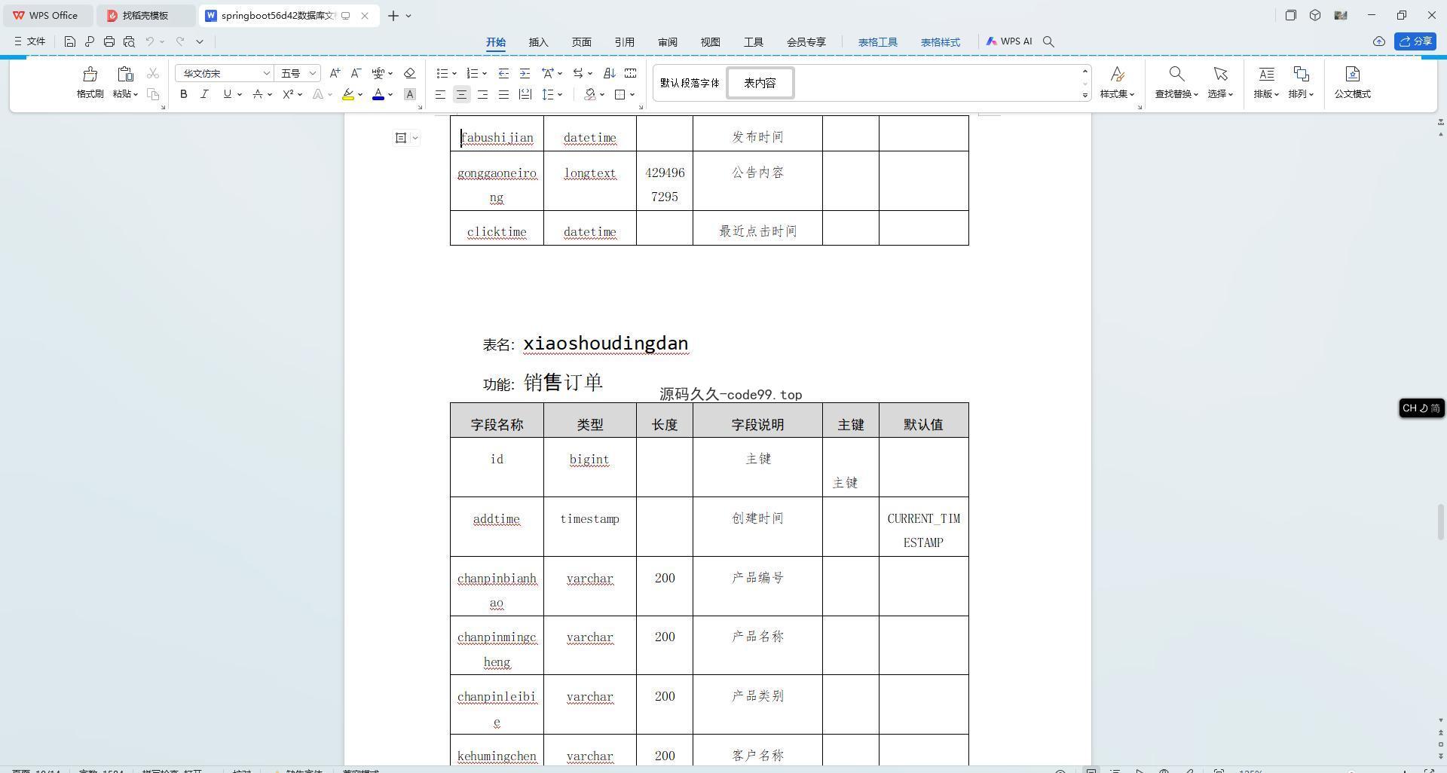The width and height of the screenshot is (1447, 773).
Task: Open WPS AI button
Action: tap(1008, 41)
